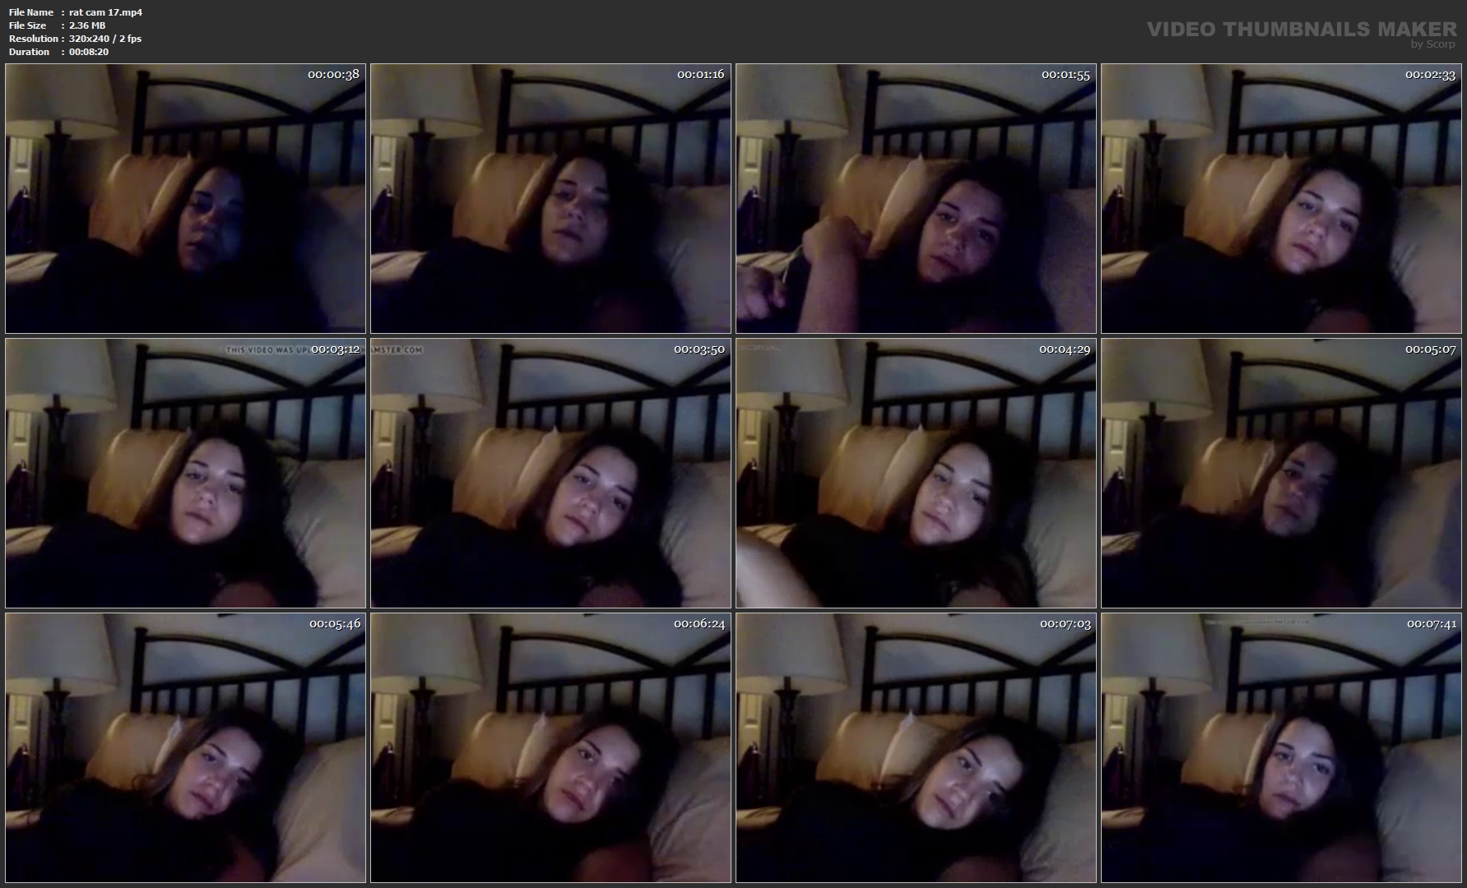Open the thumbnail marked 00:05:46
The image size is (1467, 888).
(185, 747)
